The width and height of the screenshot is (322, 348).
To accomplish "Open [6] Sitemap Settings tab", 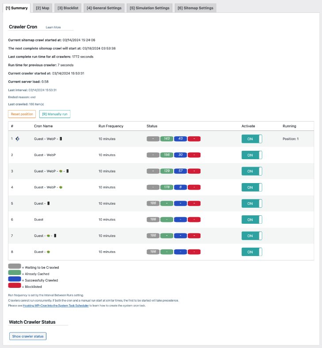I will click(x=195, y=8).
